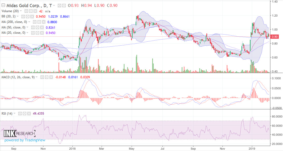
Task: Select the MA (20, close, 0) label
Action: pos(13,33)
